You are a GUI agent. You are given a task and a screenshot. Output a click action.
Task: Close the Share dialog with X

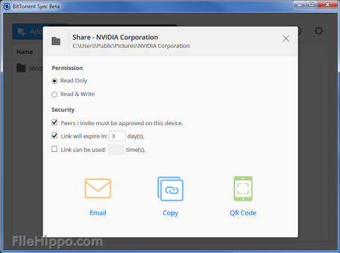tap(286, 39)
